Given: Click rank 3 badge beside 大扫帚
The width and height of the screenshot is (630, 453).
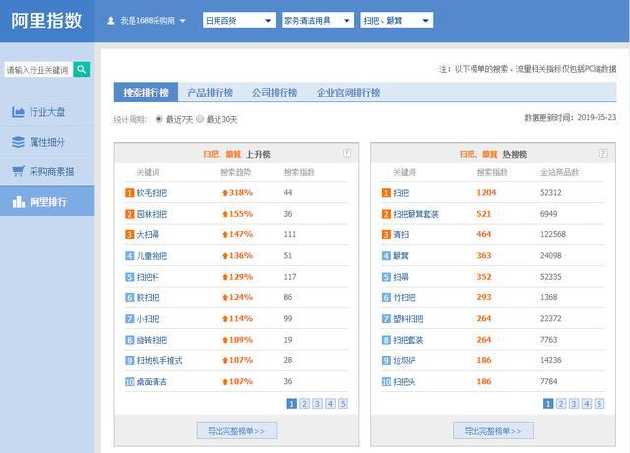Looking at the screenshot, I should (x=129, y=234).
